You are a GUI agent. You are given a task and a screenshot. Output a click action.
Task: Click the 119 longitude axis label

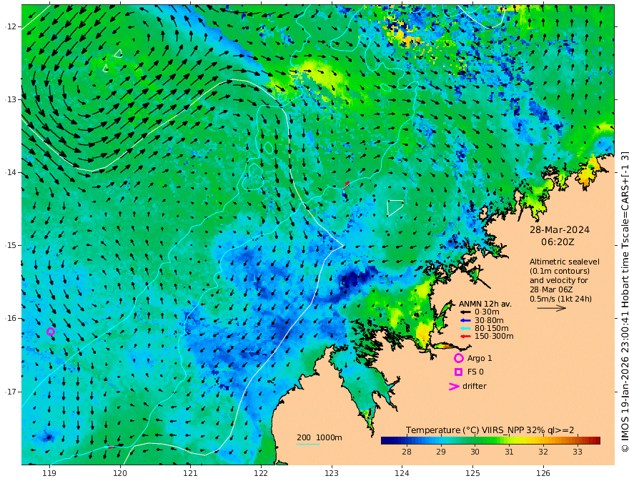click(49, 473)
